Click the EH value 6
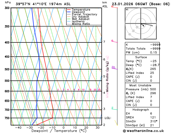The width and height of the screenshot is (172, 133). (151, 114)
